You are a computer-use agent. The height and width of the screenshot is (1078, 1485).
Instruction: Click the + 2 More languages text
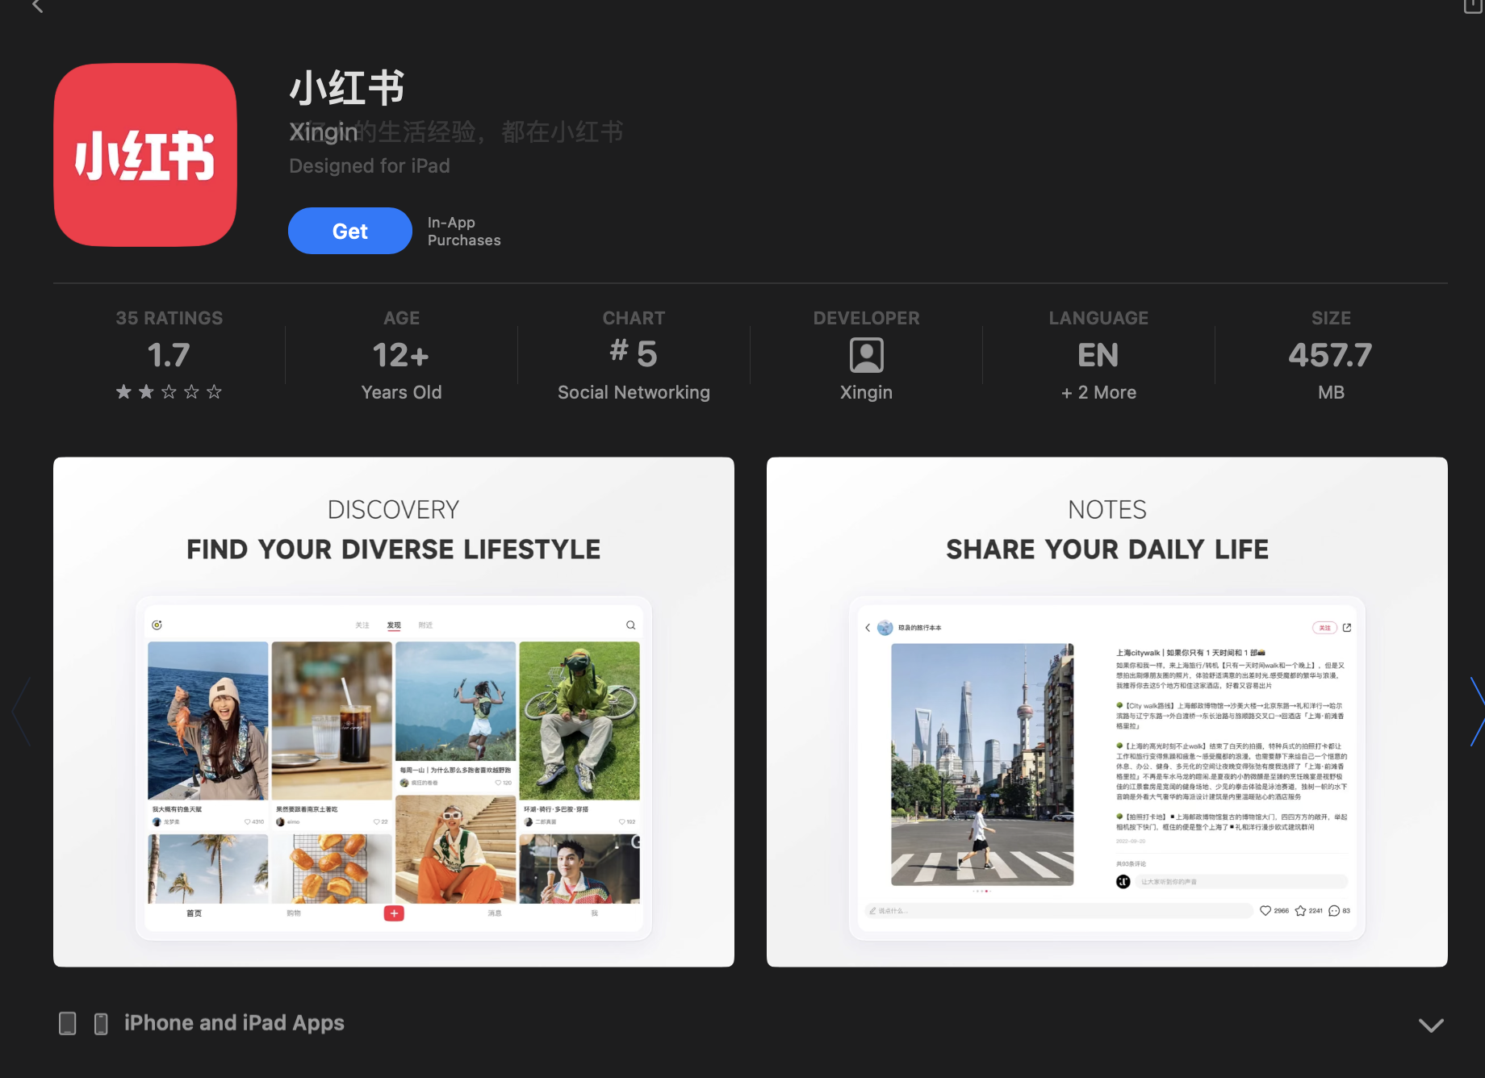pos(1098,392)
